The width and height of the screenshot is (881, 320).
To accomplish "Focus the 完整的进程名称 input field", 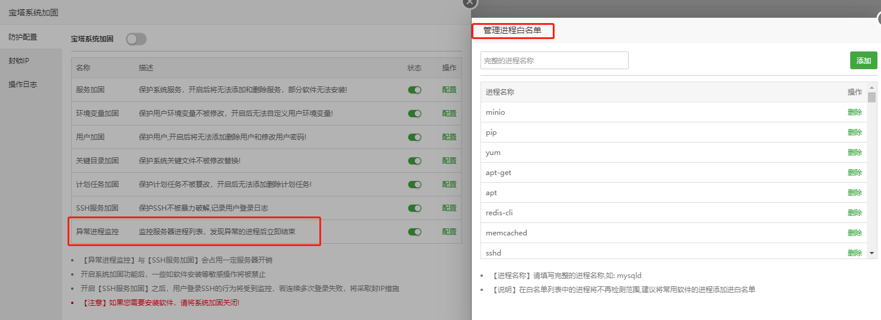I will click(x=555, y=60).
